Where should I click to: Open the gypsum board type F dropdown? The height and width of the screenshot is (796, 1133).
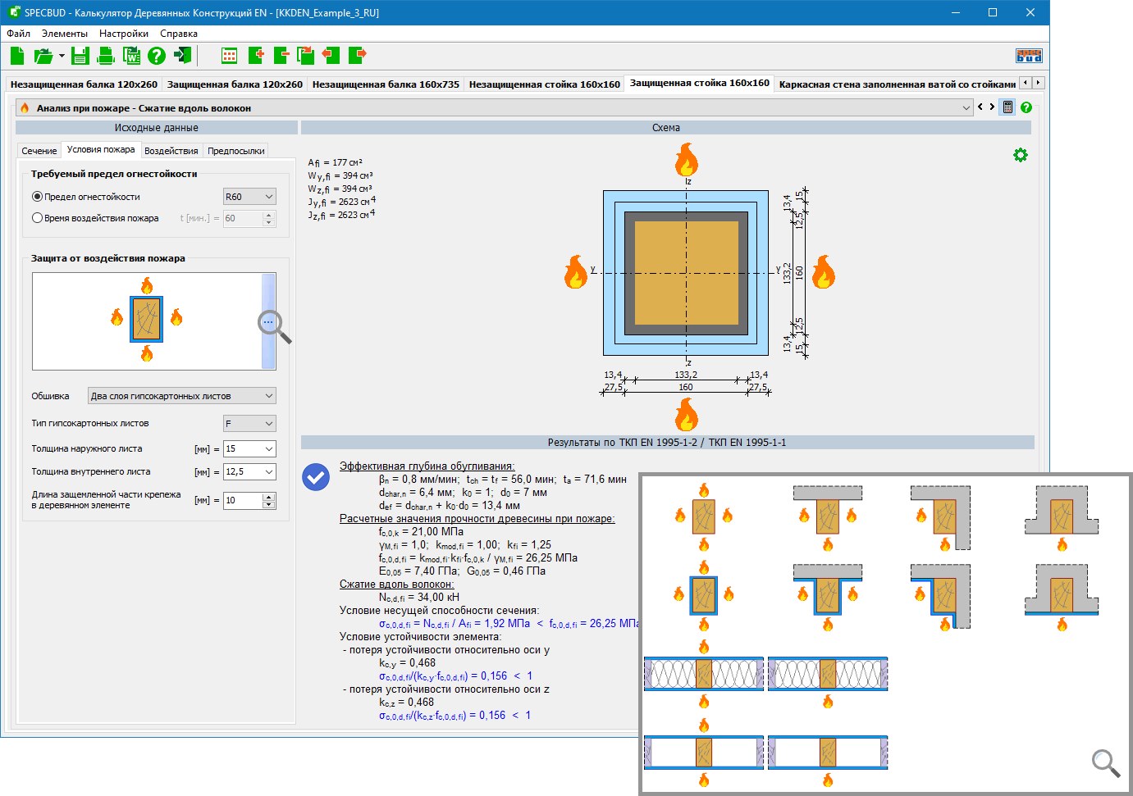[x=249, y=424]
